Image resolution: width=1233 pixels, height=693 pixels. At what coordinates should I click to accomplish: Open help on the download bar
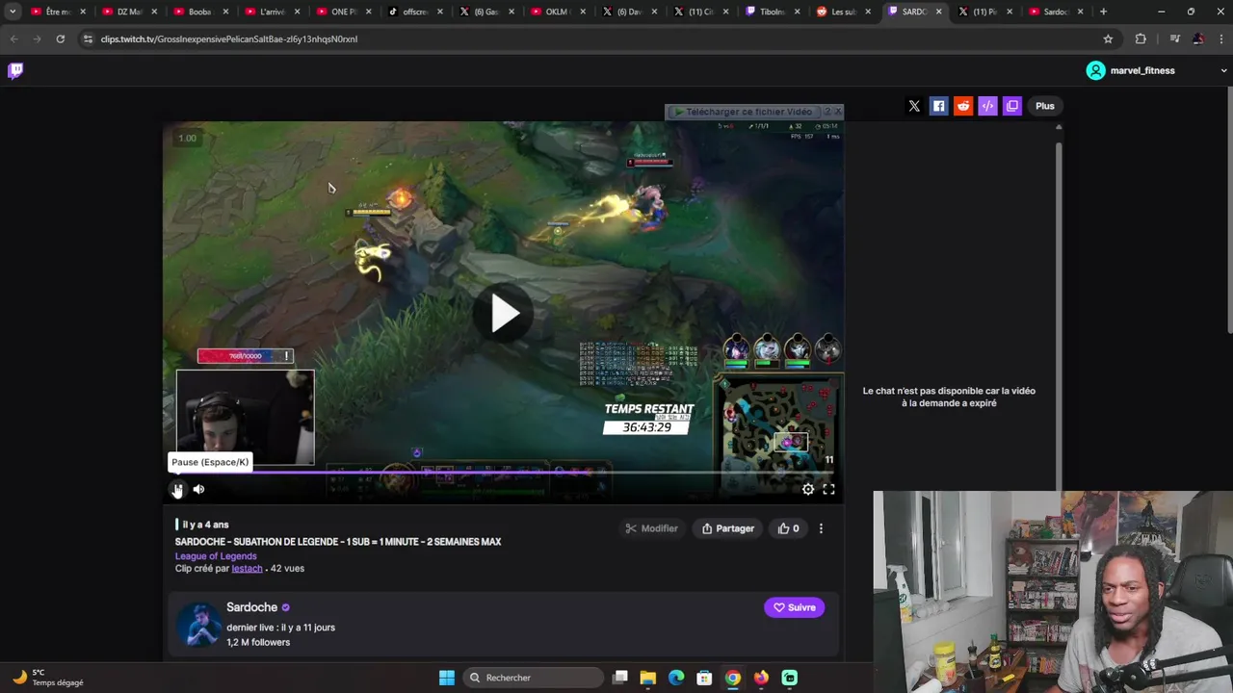(826, 112)
